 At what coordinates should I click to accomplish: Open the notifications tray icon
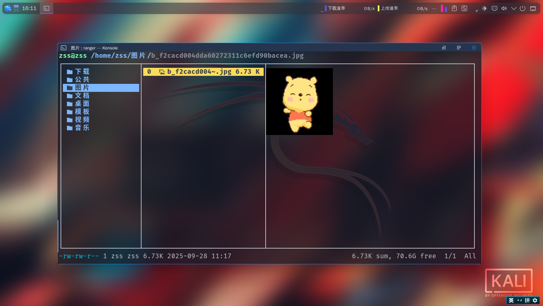(x=494, y=8)
